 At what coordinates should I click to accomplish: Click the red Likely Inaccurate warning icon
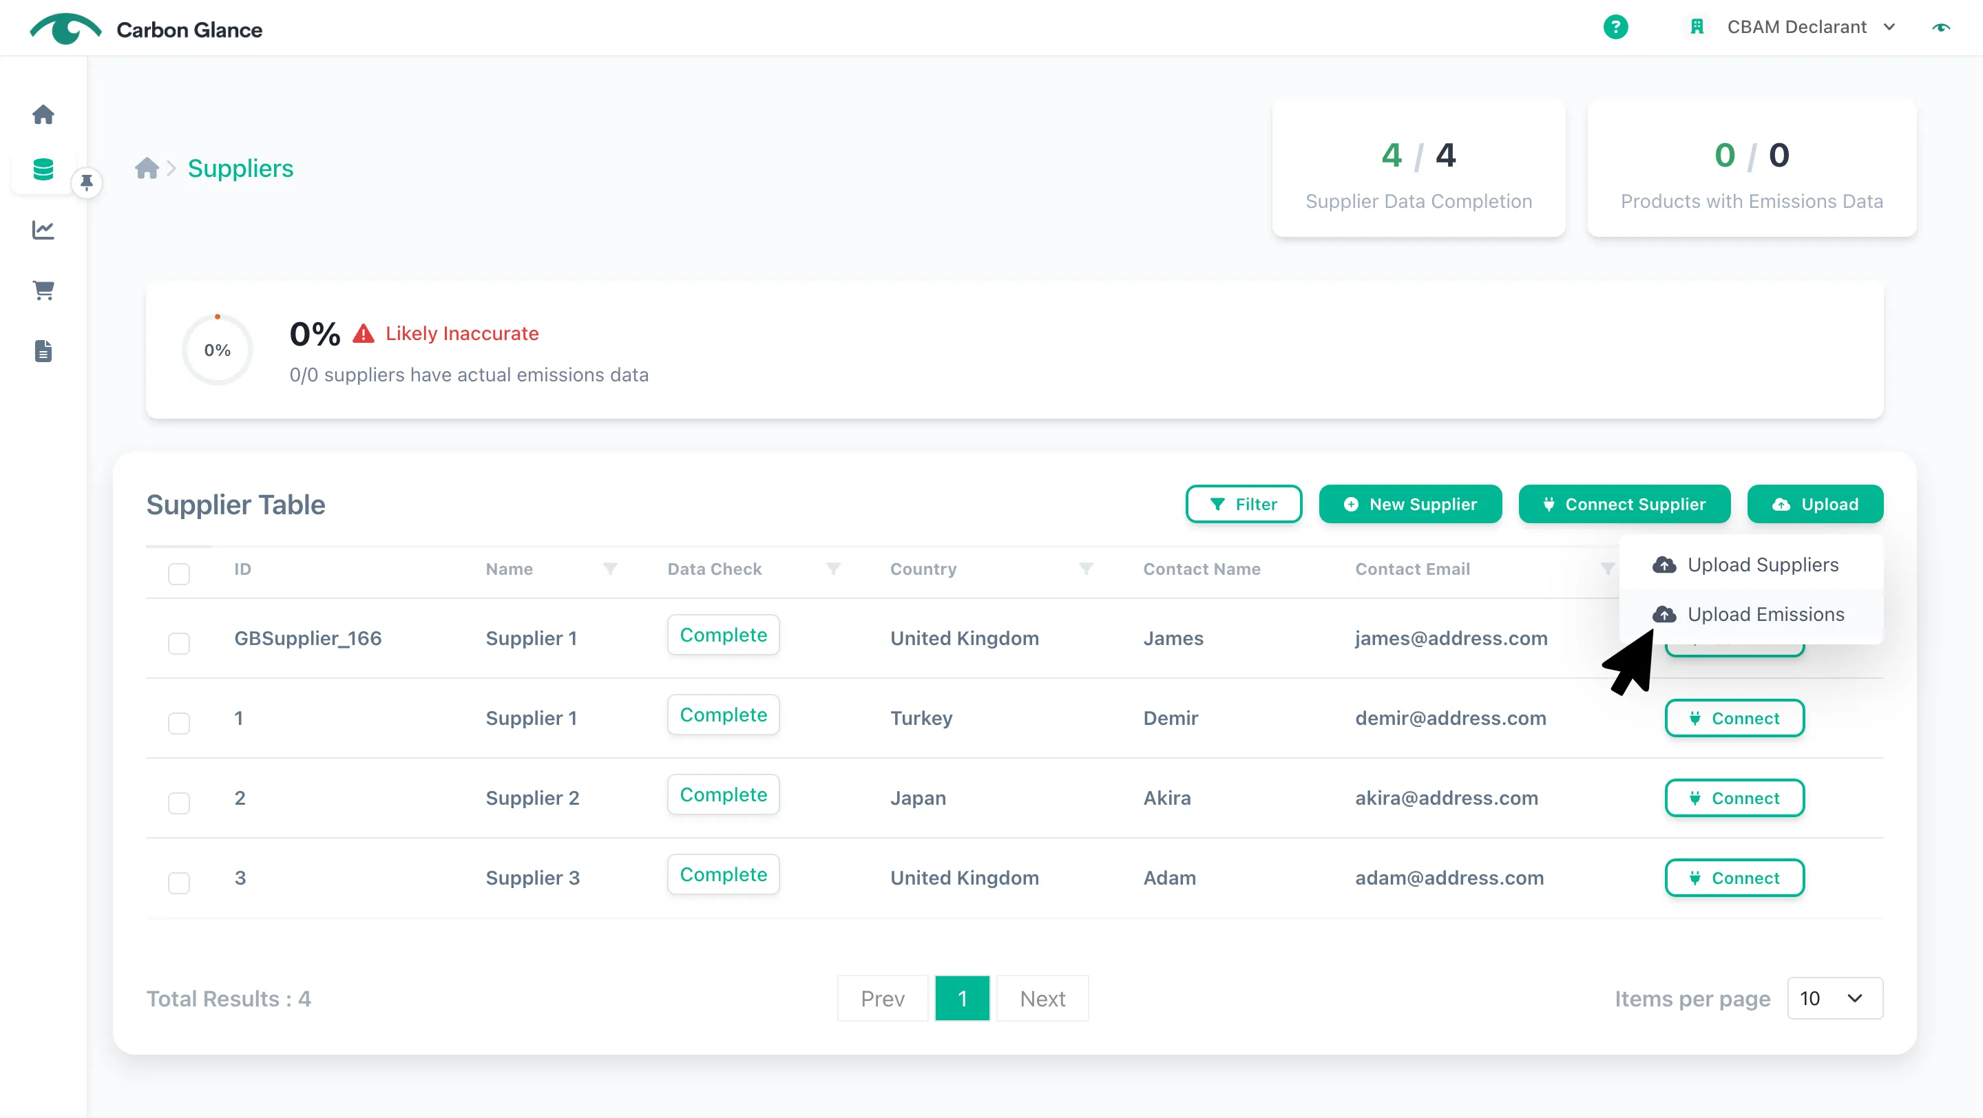[364, 333]
